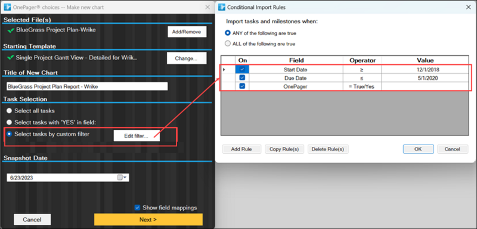This screenshot has height=229, width=477.
Task: Click the Value column header
Action: point(425,60)
